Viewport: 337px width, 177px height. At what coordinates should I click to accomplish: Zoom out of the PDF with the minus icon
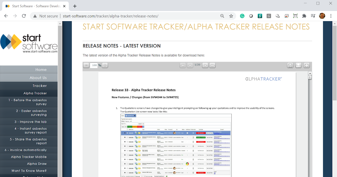point(86,65)
